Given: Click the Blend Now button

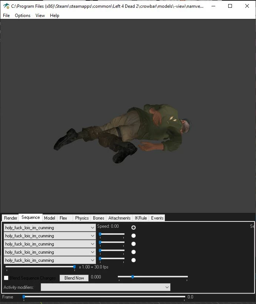Looking at the screenshot, I should coord(74,278).
